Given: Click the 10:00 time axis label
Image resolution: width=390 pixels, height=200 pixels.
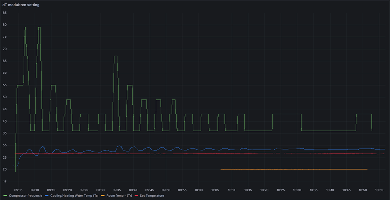Looking at the screenshot, I should [198, 190].
